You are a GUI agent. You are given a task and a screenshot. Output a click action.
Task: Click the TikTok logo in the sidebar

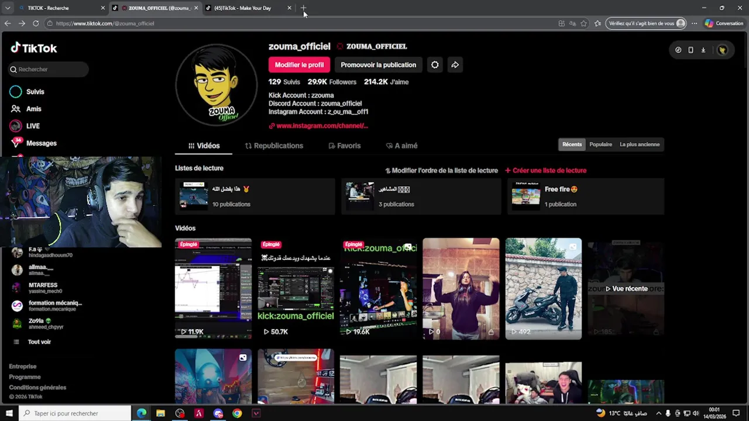[33, 48]
